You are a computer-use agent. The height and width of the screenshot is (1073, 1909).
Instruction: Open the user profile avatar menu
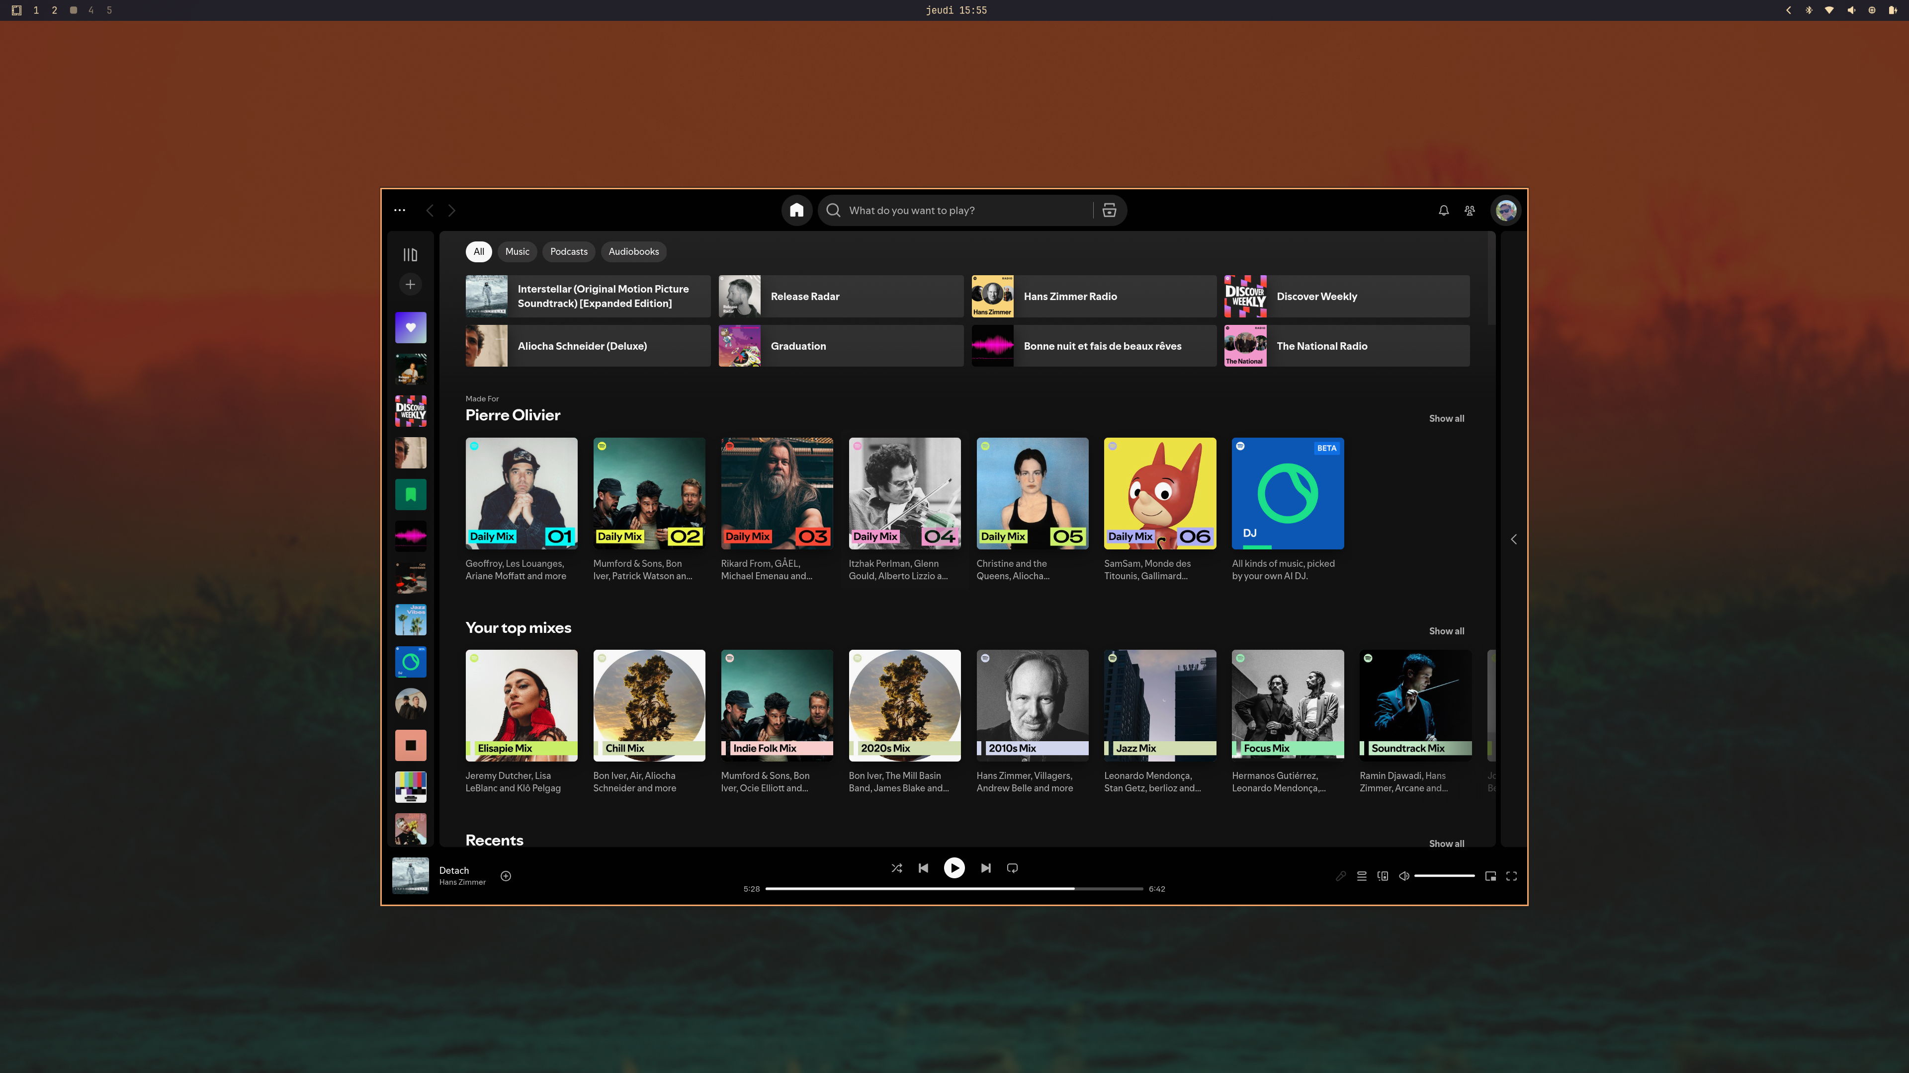click(1506, 210)
